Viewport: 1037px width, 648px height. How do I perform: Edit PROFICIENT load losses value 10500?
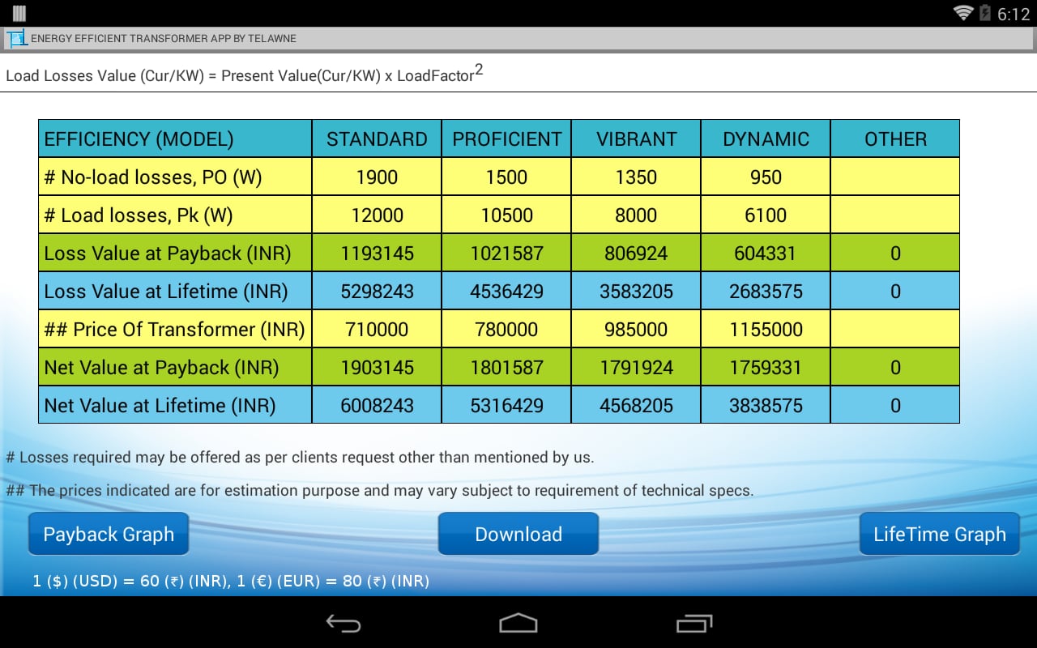(506, 215)
